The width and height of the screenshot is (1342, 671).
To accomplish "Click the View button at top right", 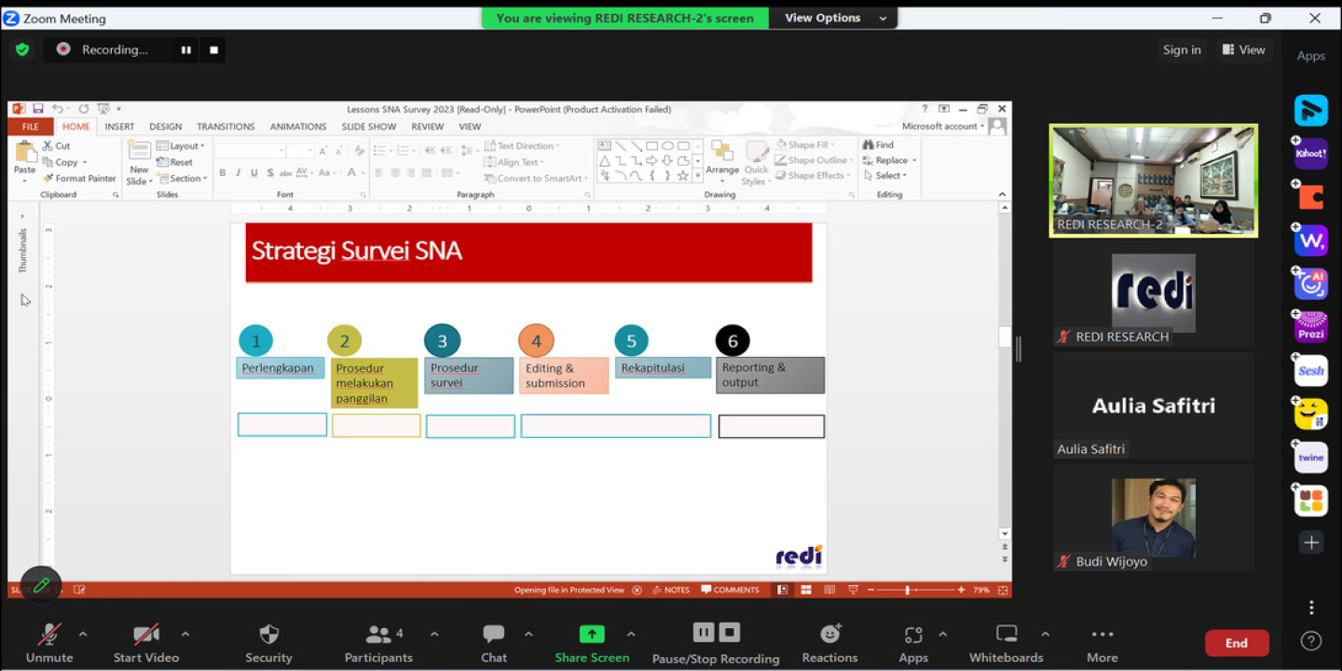I will click(x=1244, y=49).
